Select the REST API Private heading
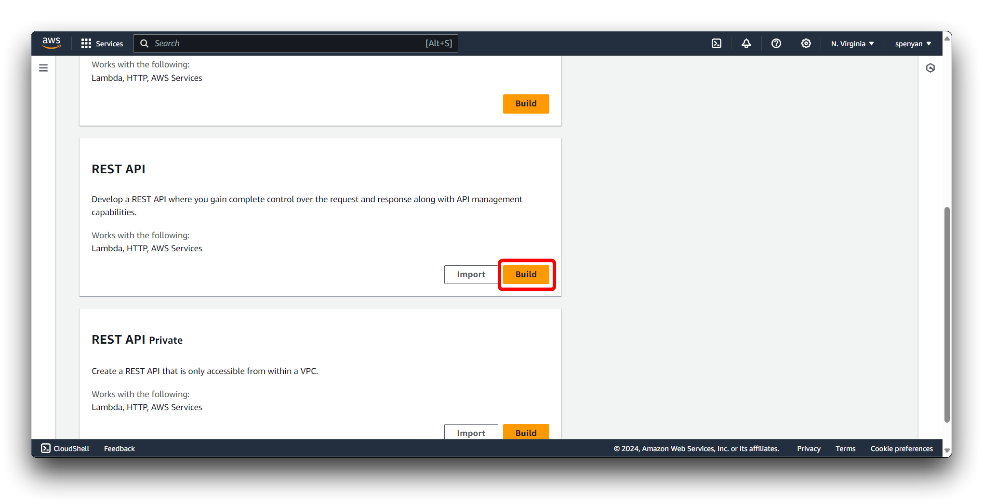The image size is (983, 504). (137, 339)
